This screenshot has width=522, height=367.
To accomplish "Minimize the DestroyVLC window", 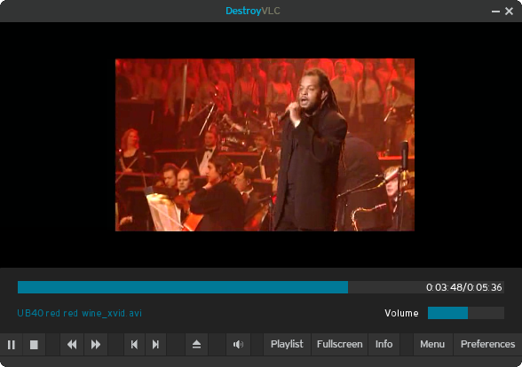I will 495,12.
